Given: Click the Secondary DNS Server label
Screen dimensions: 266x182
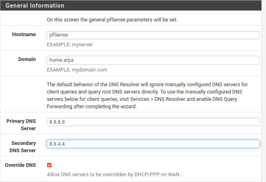Looking at the screenshot, I should click(x=23, y=147).
